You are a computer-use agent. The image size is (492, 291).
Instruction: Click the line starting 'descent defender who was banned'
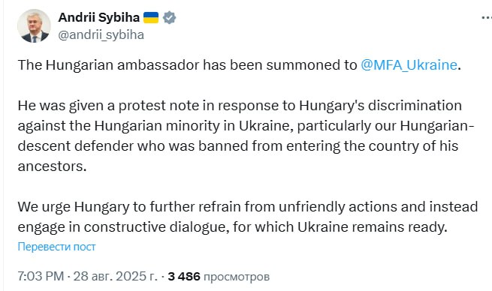pyautogui.click(x=238, y=146)
